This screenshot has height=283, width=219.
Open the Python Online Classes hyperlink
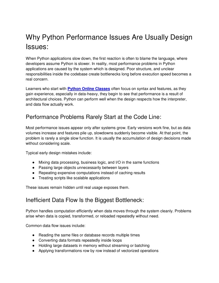(x=89, y=89)
